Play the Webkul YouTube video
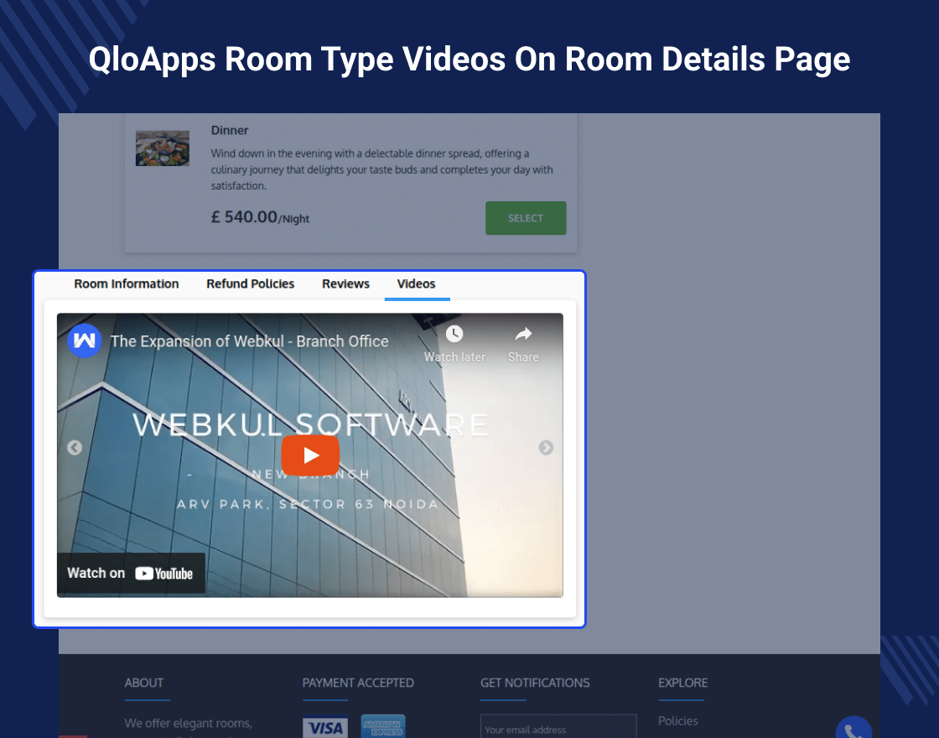This screenshot has width=939, height=738. click(x=310, y=455)
